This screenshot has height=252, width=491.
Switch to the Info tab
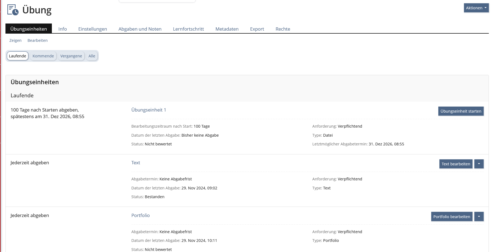point(63,29)
